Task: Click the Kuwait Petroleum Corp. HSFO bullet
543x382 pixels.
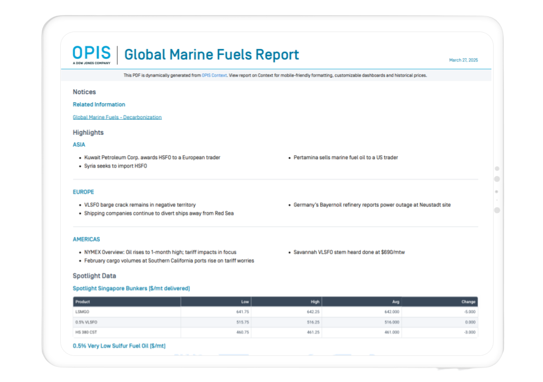Action: 152,158
